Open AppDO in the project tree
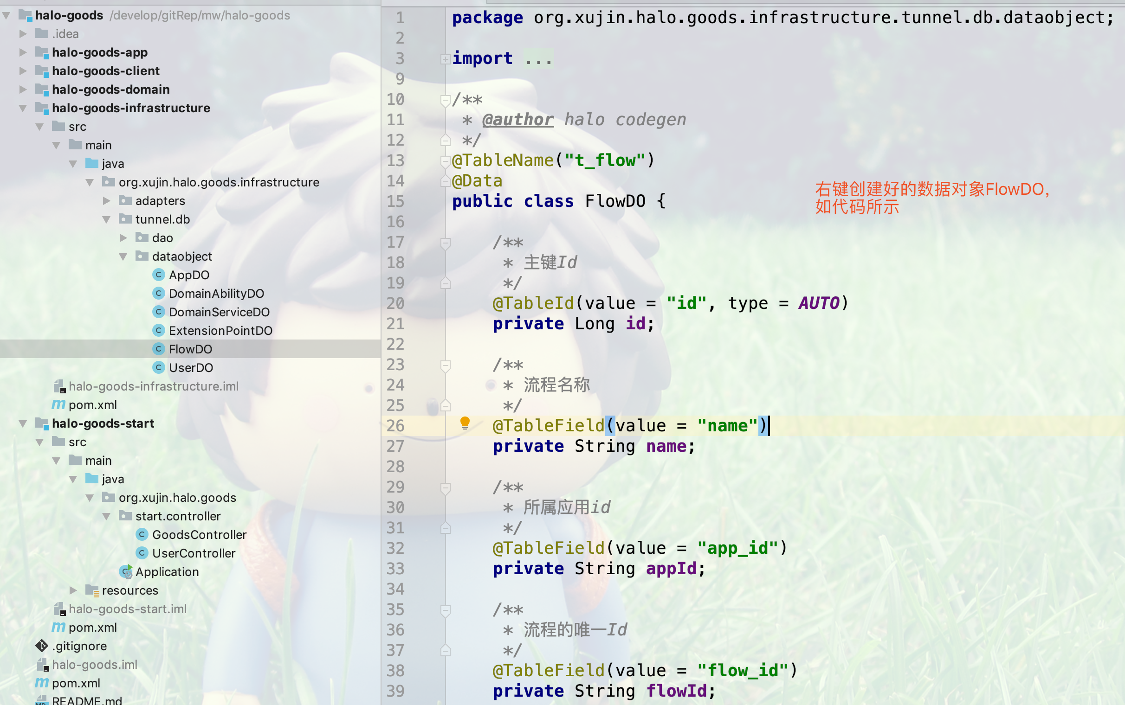1125x705 pixels. [189, 275]
